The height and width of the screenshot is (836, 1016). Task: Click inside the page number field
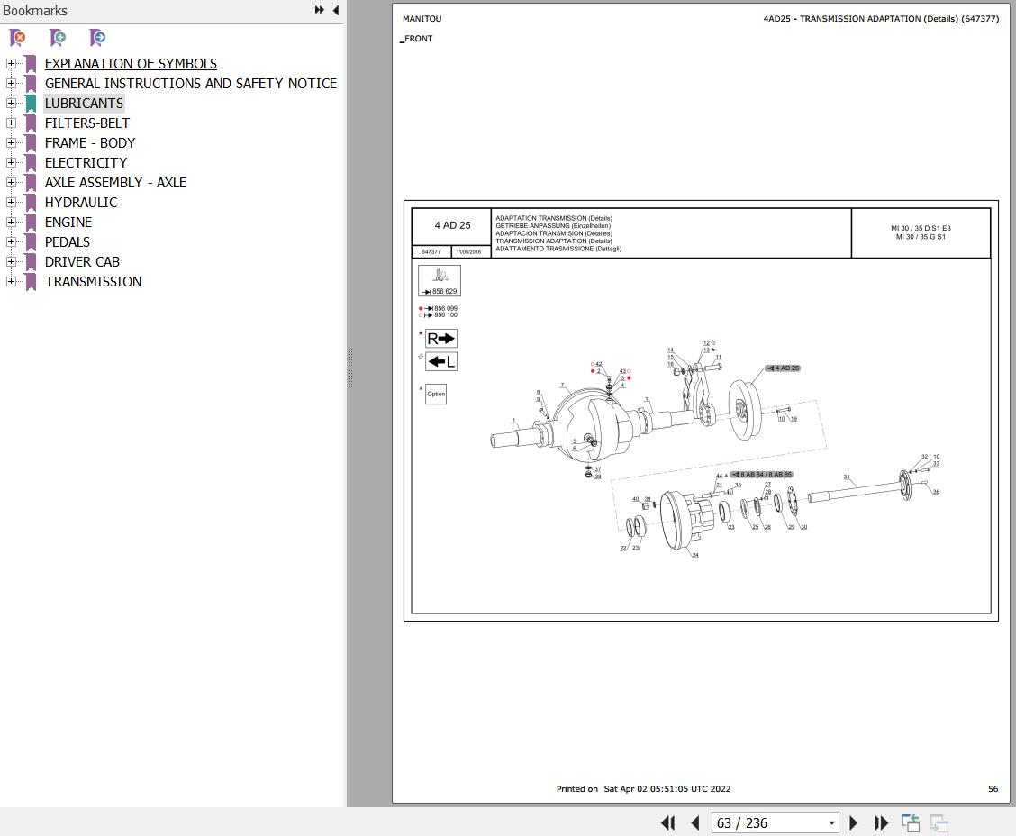766,822
